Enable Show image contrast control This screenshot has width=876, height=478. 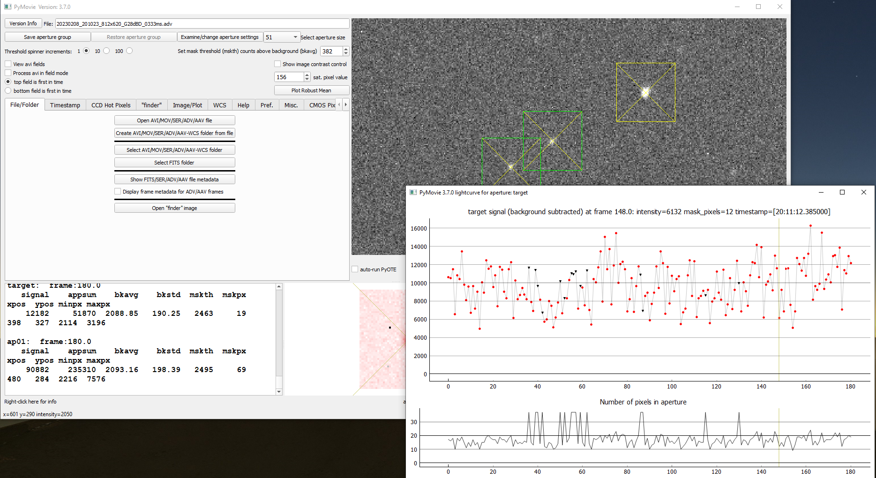277,64
